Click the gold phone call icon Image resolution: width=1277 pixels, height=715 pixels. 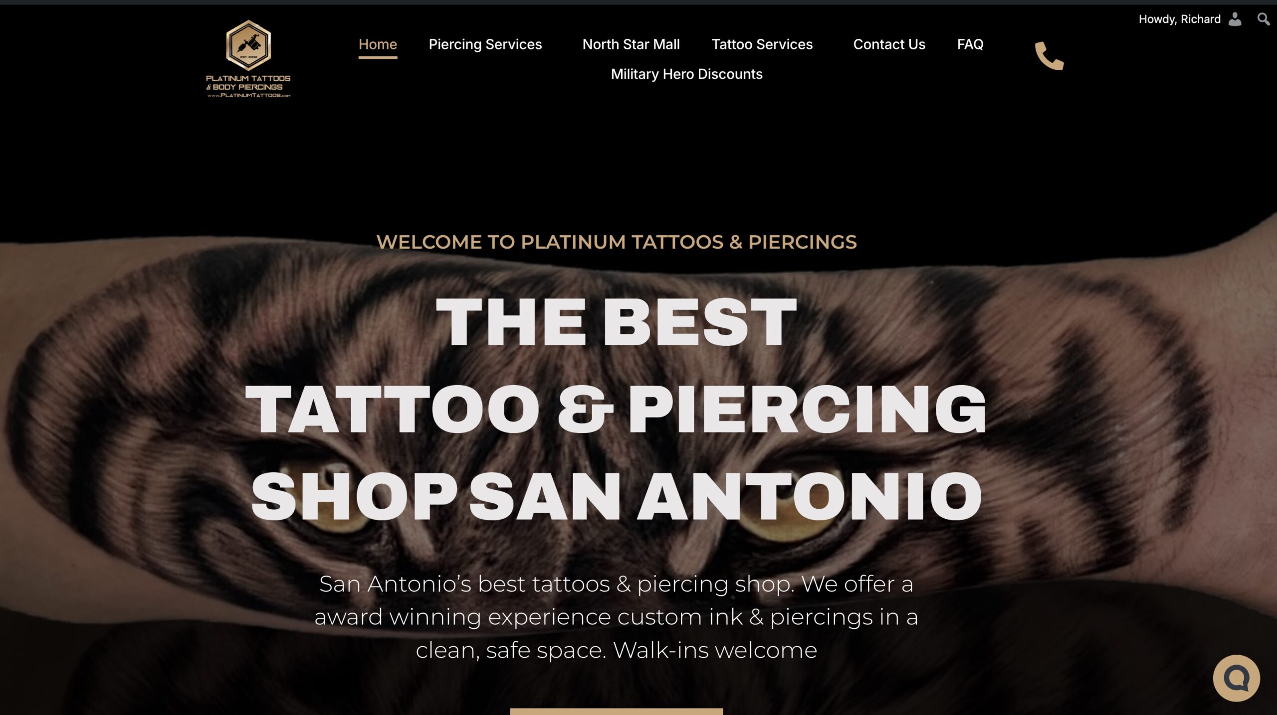click(1049, 56)
